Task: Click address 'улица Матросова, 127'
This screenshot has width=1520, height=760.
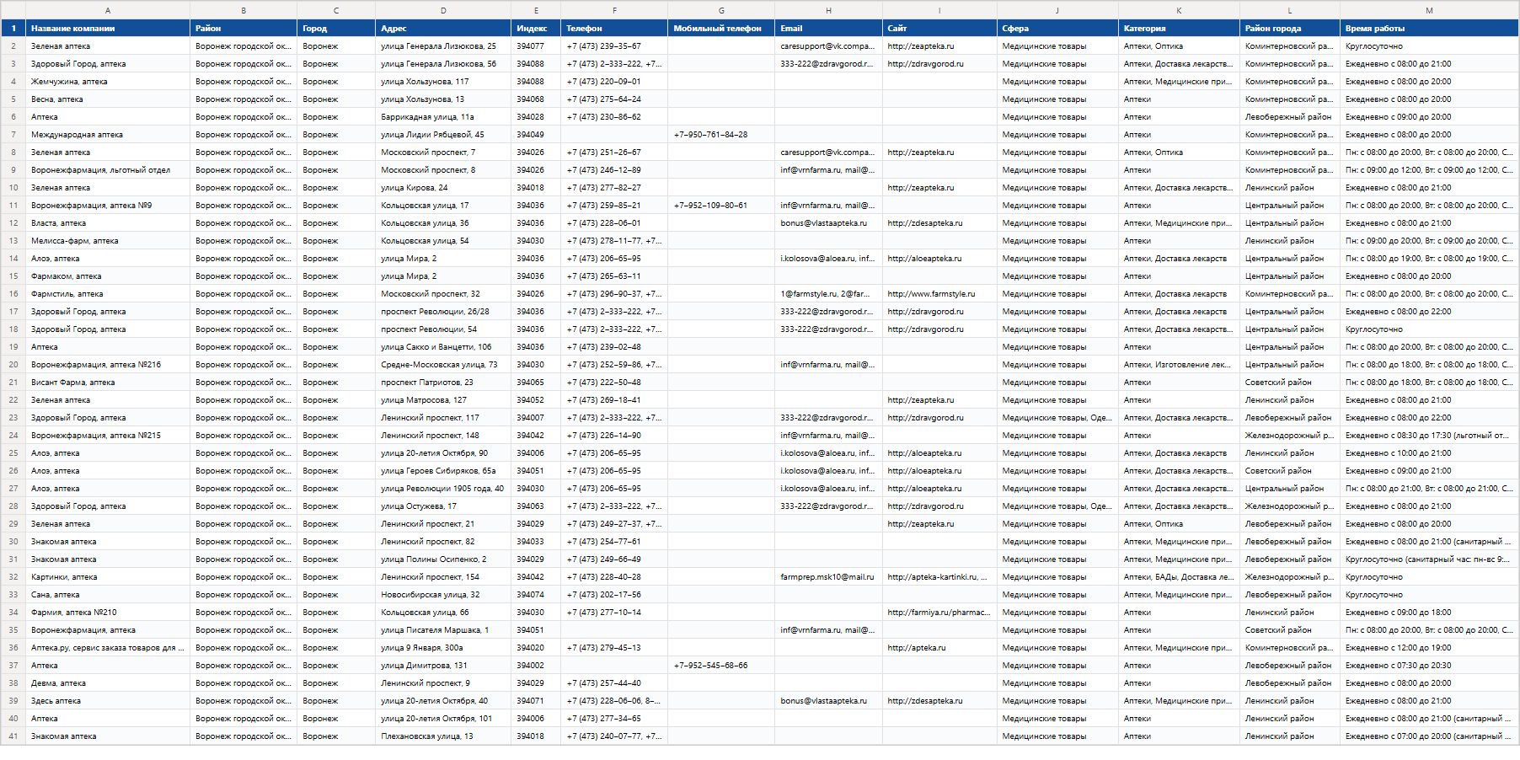Action: (443, 400)
